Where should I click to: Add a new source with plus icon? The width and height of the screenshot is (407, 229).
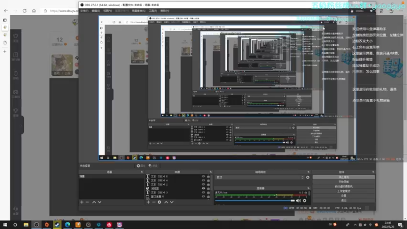tap(148, 202)
